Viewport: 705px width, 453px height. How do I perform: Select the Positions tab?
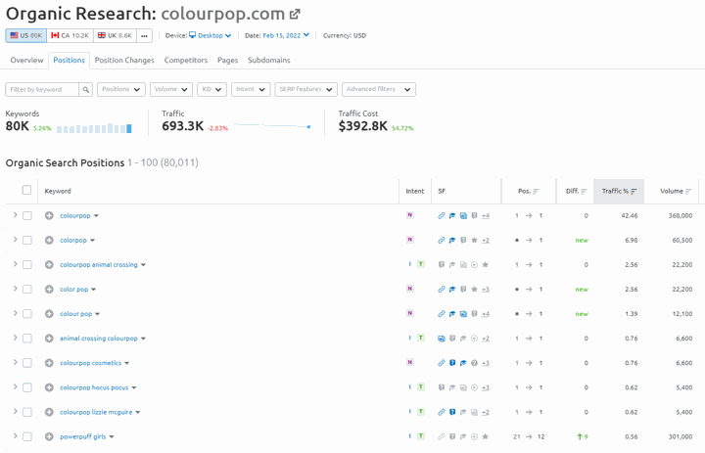[70, 61]
